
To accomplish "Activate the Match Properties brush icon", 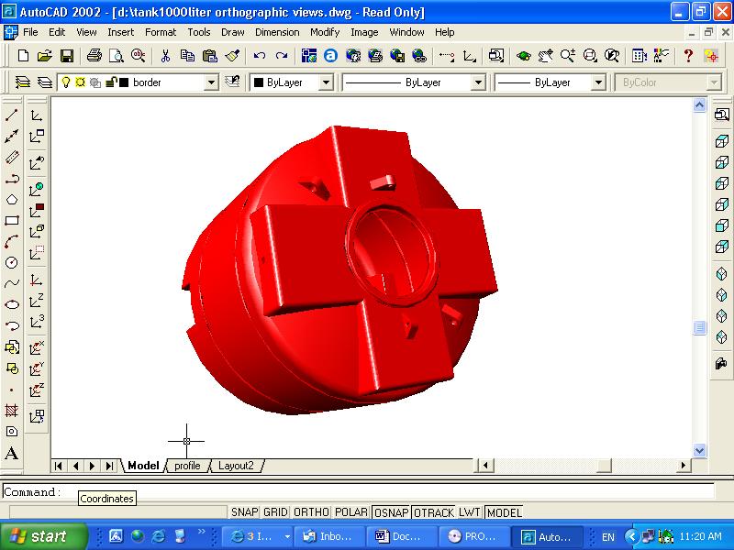I will (232, 56).
